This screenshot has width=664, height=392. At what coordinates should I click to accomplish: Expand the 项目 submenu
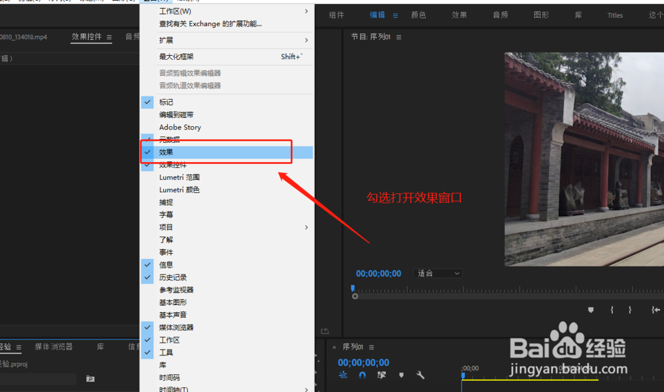coord(226,227)
